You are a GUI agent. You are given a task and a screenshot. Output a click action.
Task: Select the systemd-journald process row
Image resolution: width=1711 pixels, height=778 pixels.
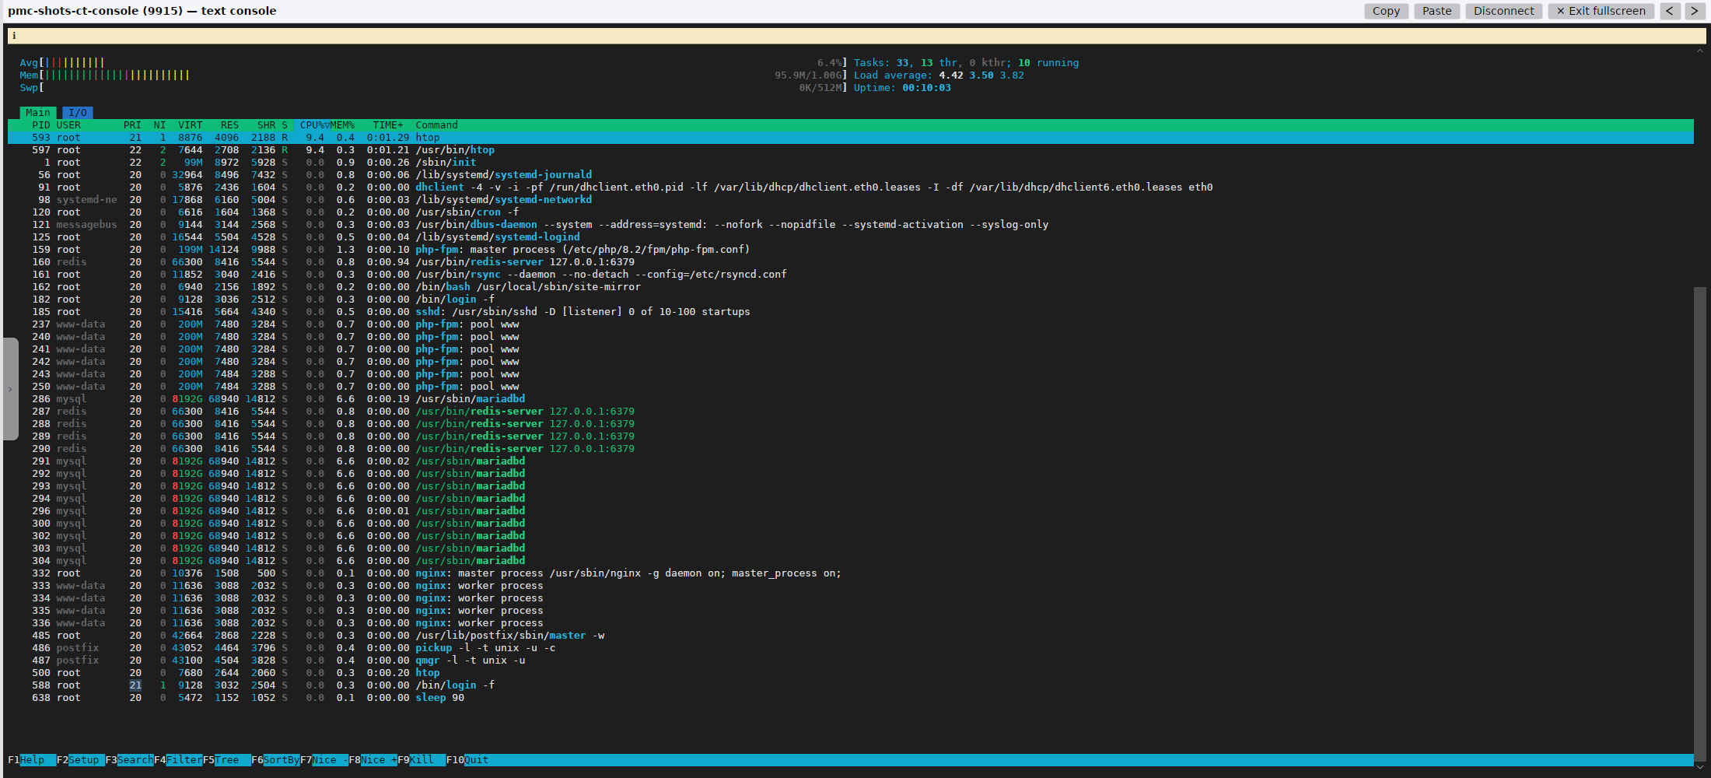[851, 175]
